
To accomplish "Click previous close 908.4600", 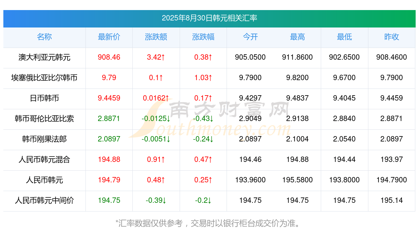I will tap(392, 57).
